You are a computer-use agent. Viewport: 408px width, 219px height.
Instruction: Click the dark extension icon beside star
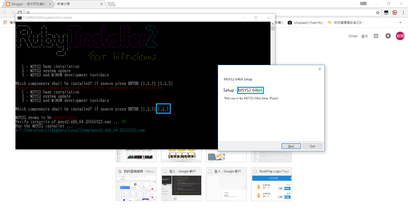386,13
